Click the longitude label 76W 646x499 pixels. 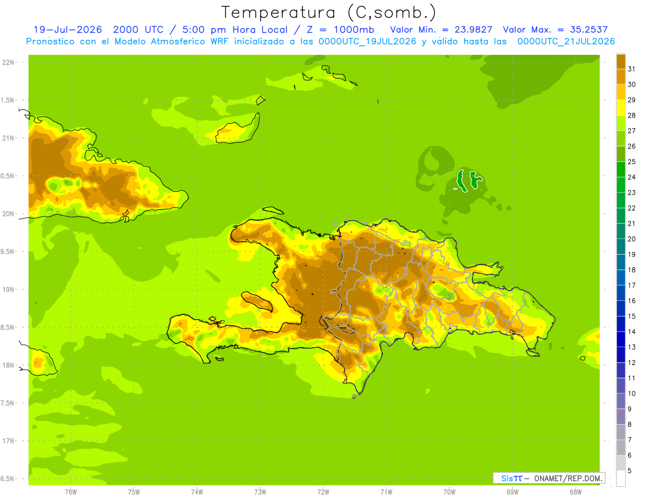click(71, 491)
